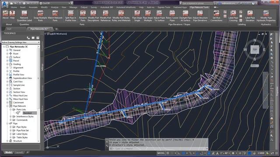280x157 pixels.
Task: Expand the Alignment settings node
Action: tap(7, 68)
